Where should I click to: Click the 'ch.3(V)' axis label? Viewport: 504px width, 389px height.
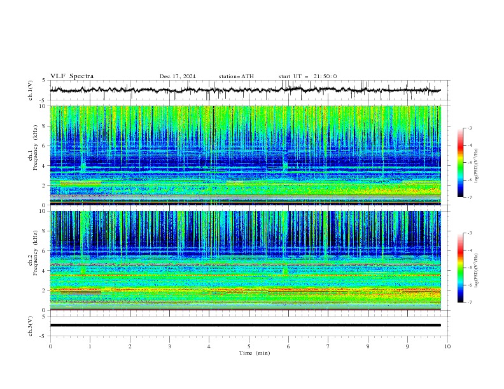31,326
